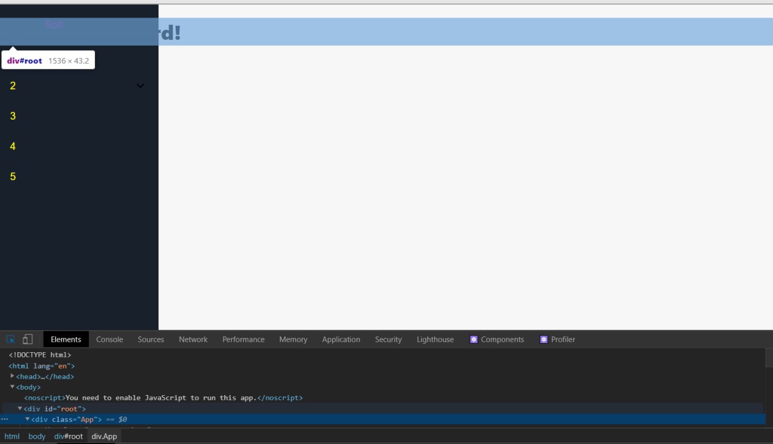
Task: Select div.App in the breadcrumb bar
Action: click(104, 436)
